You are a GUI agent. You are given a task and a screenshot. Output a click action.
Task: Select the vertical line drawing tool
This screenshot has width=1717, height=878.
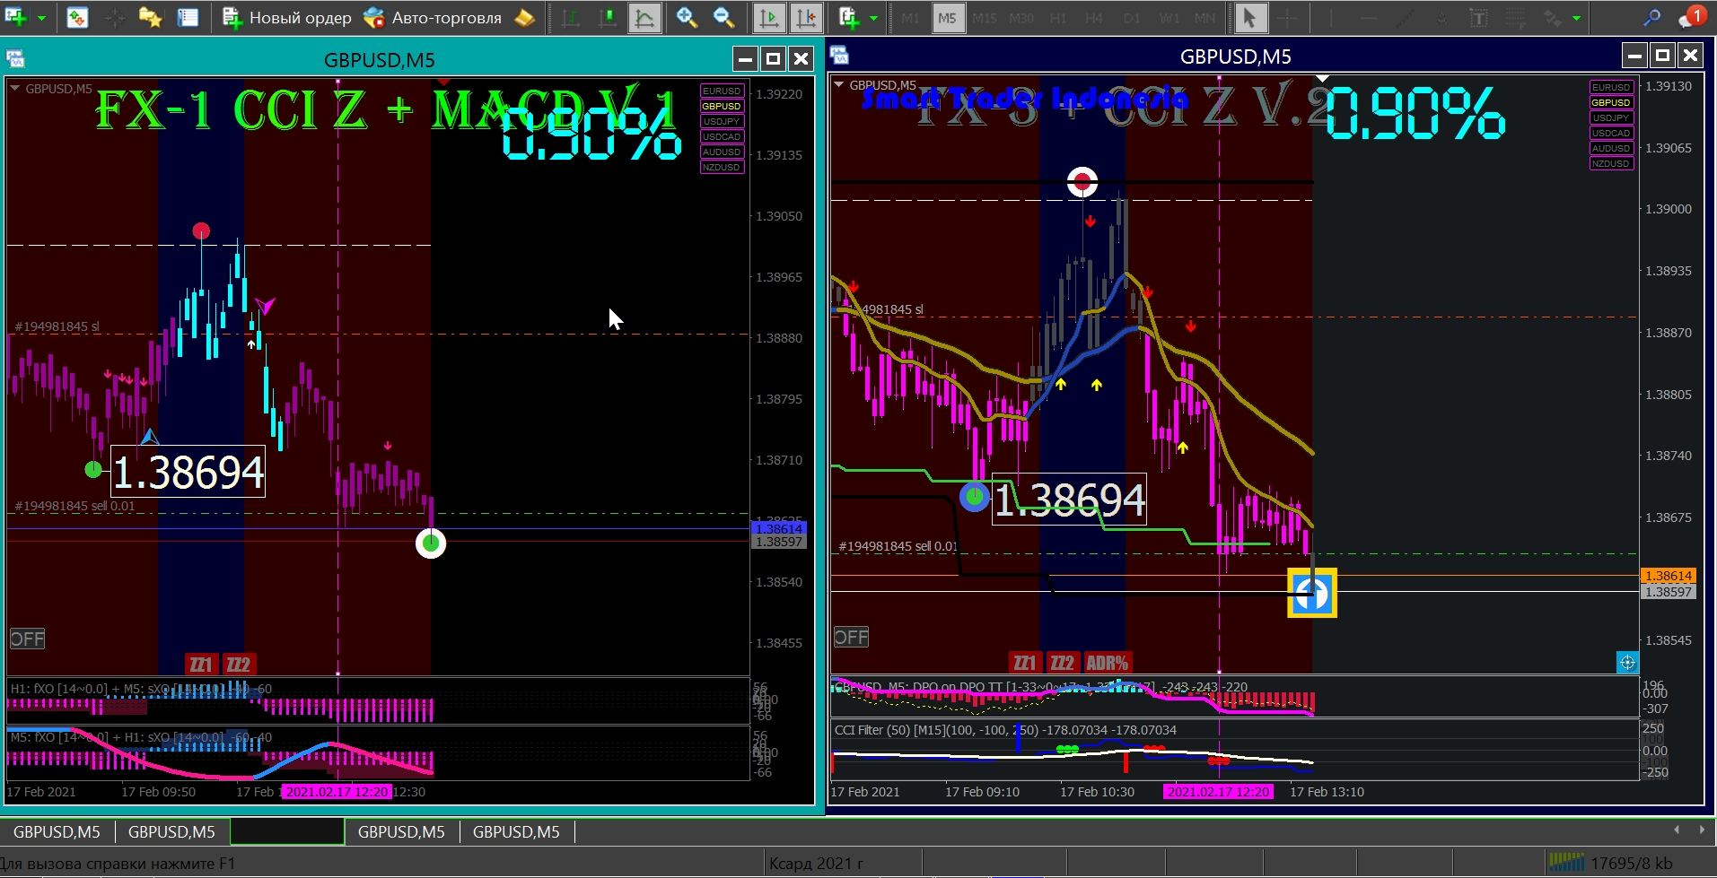(1331, 17)
